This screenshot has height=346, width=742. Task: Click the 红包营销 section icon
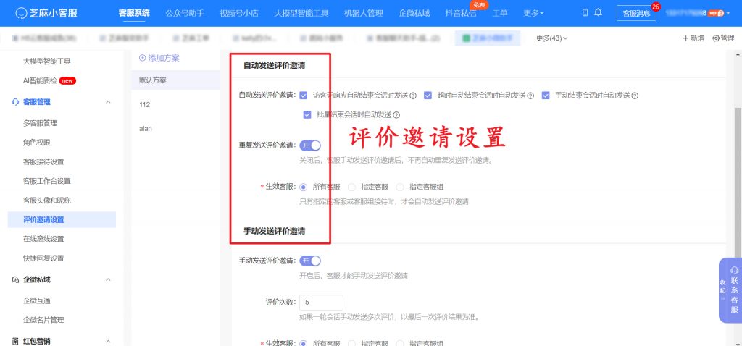click(16, 341)
